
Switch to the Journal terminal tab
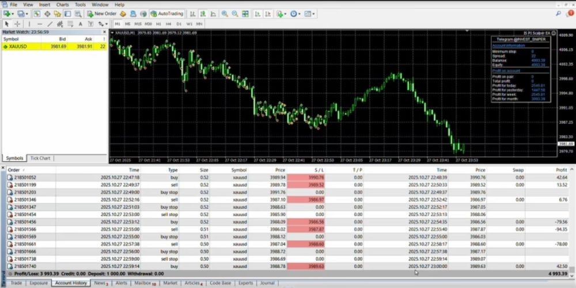coord(267,283)
